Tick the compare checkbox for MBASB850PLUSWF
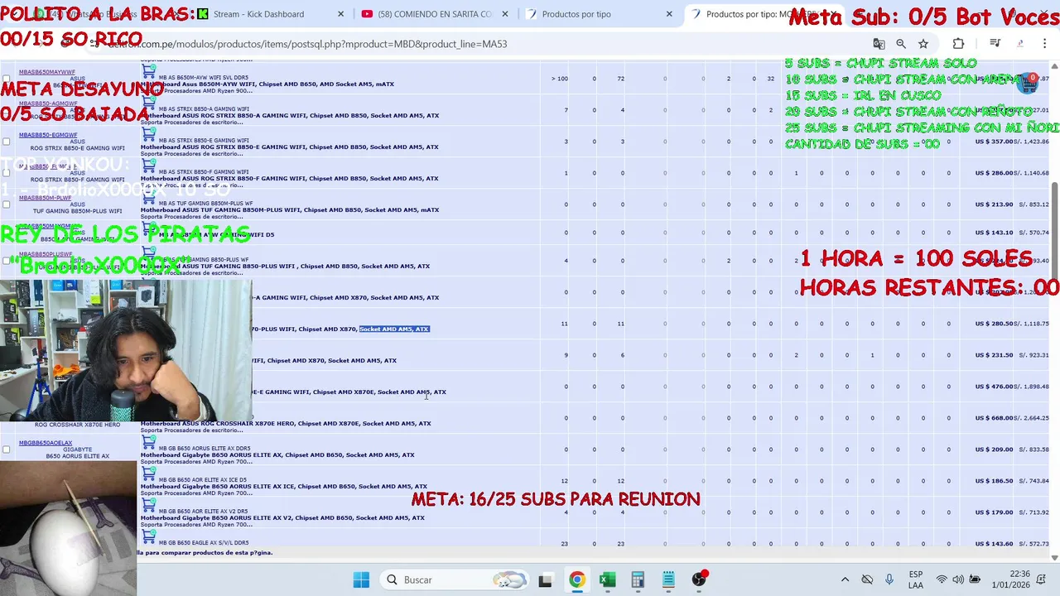 [7, 261]
